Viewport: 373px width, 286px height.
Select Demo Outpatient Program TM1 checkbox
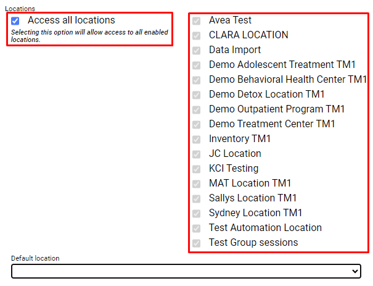coord(197,109)
